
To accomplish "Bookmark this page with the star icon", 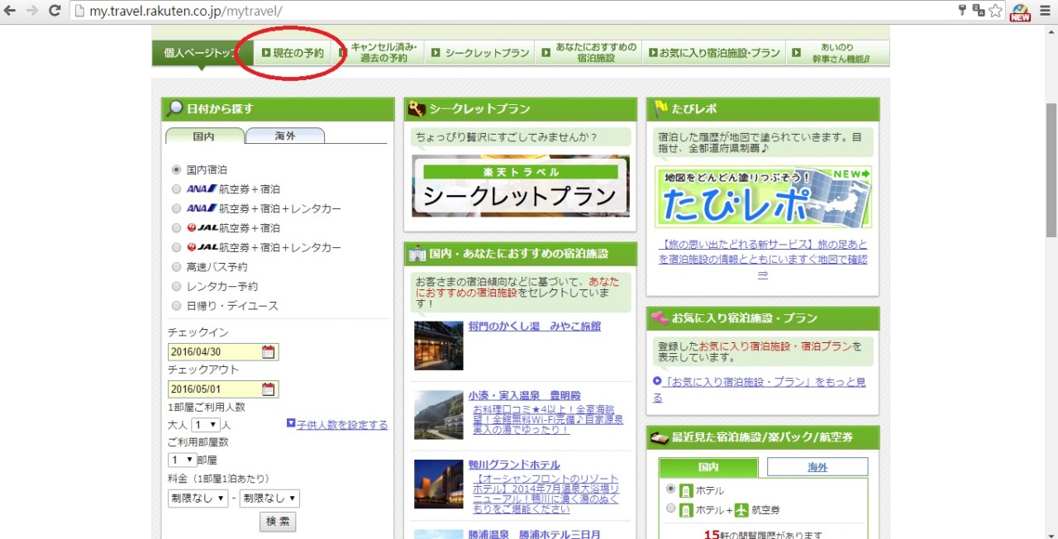I will [996, 11].
